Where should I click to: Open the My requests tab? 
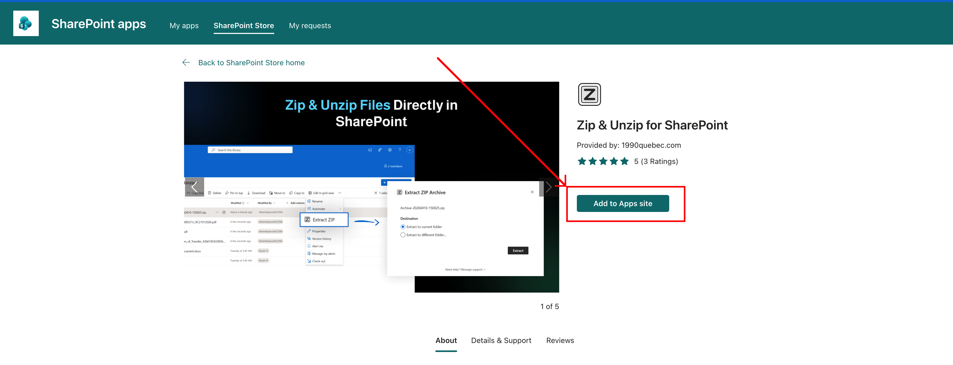point(310,25)
